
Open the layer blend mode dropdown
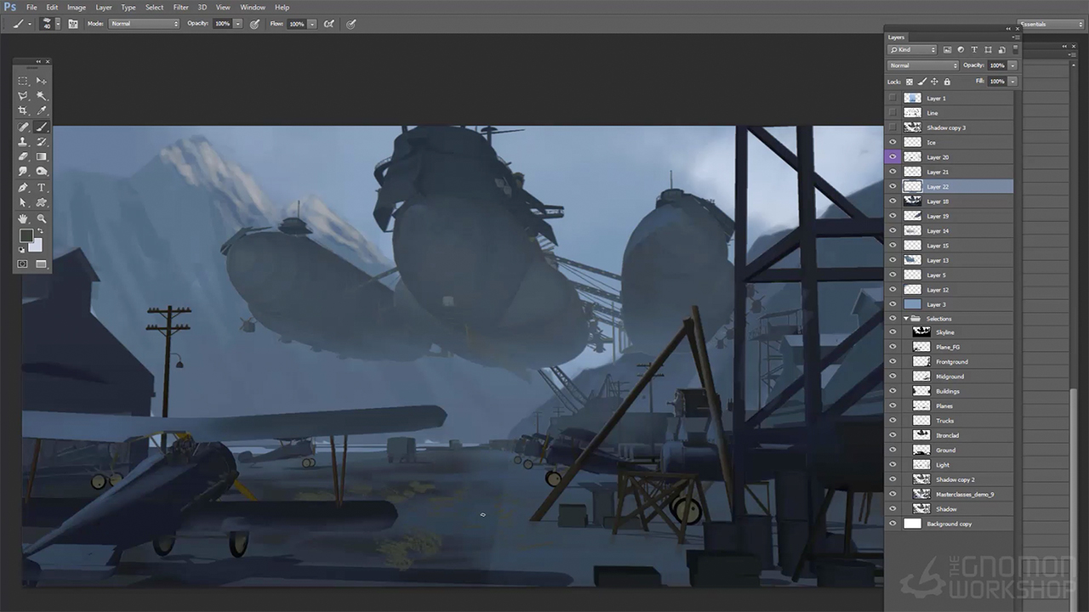[x=923, y=65]
